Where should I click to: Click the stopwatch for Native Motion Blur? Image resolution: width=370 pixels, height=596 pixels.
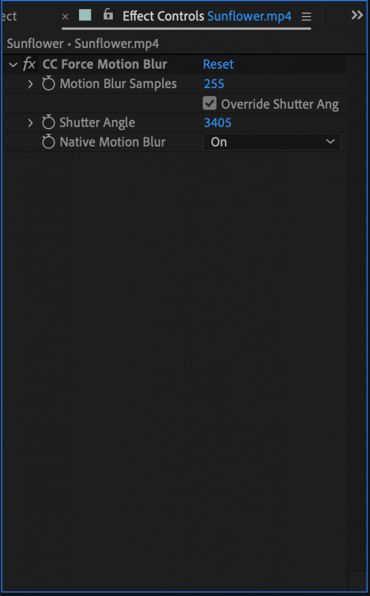tap(48, 142)
